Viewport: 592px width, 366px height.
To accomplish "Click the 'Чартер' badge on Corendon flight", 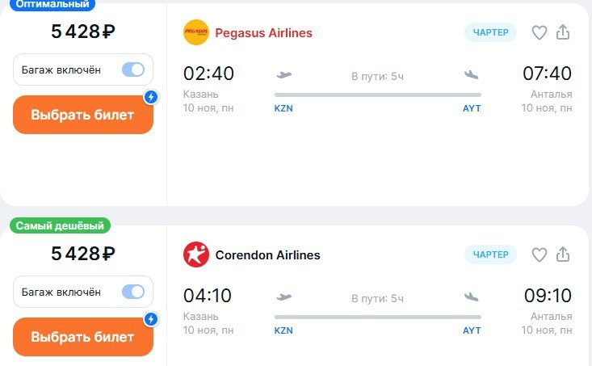I will tap(491, 255).
